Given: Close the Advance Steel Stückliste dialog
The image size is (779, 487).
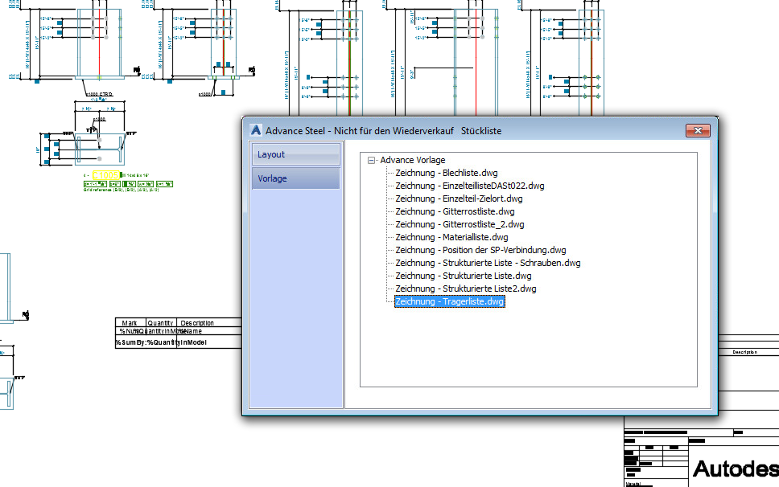Looking at the screenshot, I should point(698,130).
